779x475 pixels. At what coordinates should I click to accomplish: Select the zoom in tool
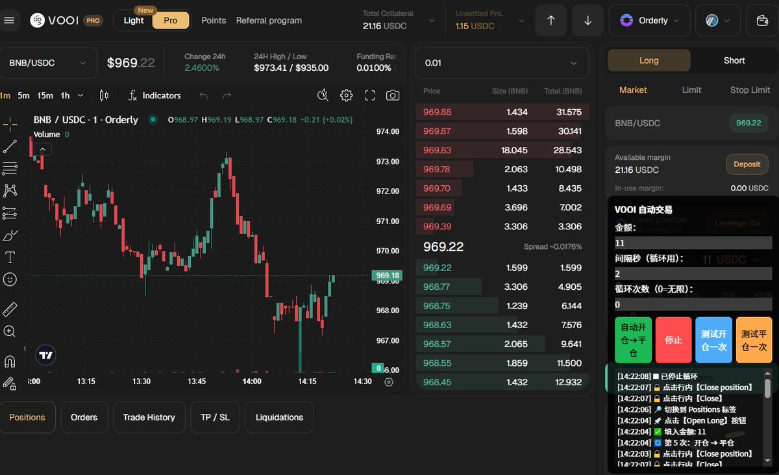pos(10,331)
